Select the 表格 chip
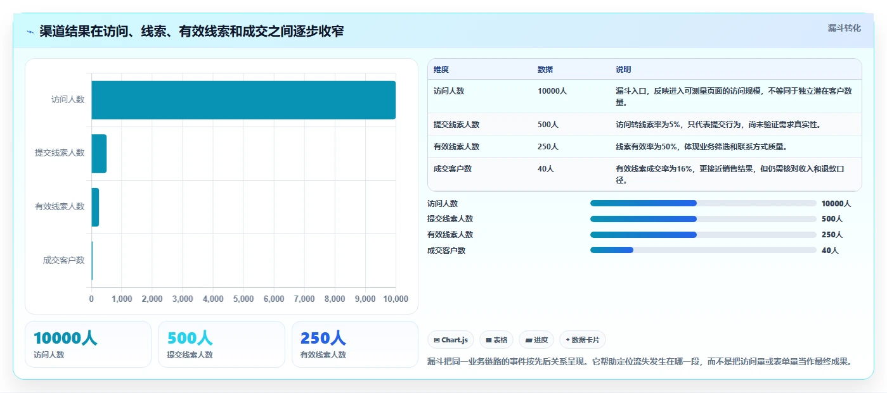 pos(496,340)
